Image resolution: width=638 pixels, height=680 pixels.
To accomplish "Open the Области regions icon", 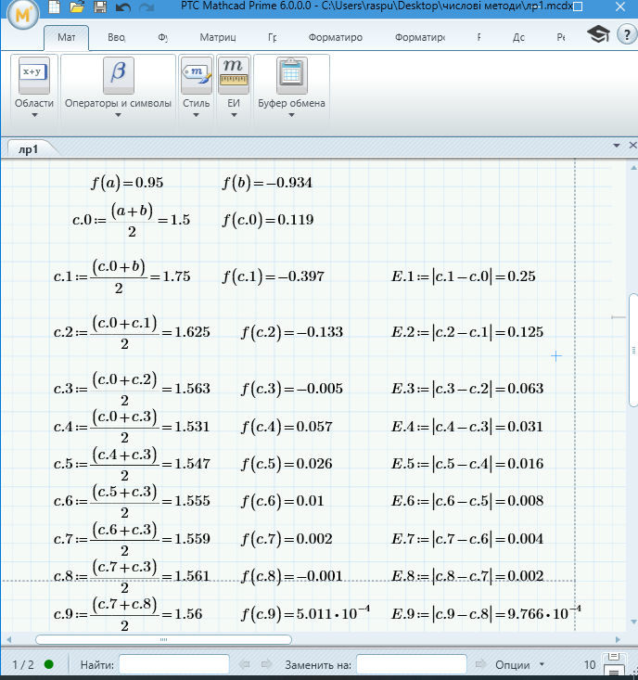I will (x=33, y=73).
